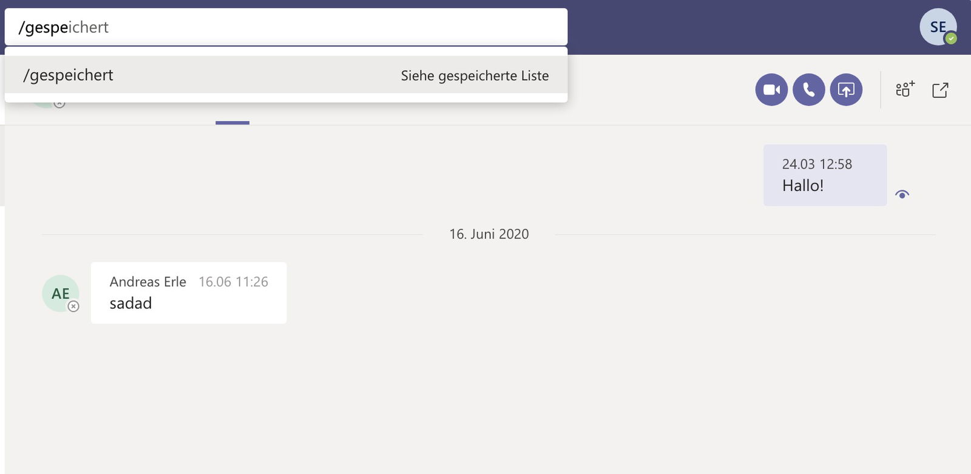
Task: Share your screen in this chat
Action: click(x=846, y=90)
